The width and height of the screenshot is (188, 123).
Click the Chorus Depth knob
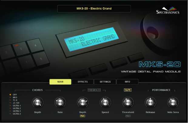tap(38, 103)
